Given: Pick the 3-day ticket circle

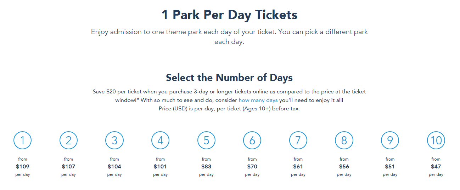Looking at the screenshot, I should 114,140.
